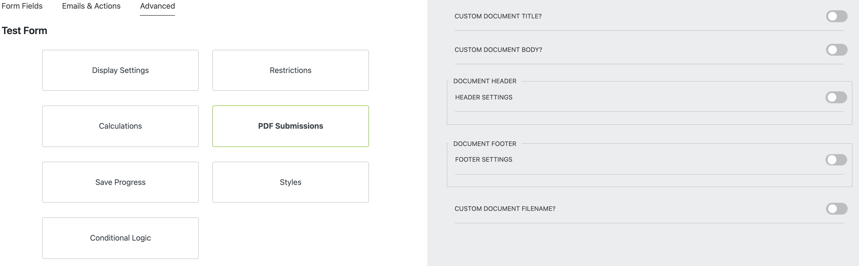Open the Restrictions settings panel
This screenshot has width=859, height=266.
tap(290, 70)
